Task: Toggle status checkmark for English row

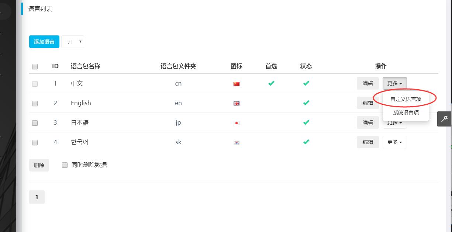Action: tap(306, 103)
